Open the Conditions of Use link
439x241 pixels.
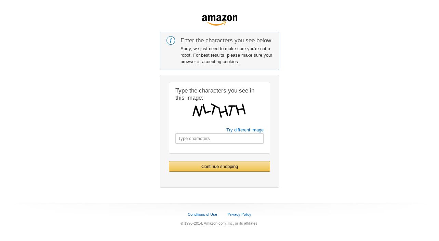tap(202, 214)
